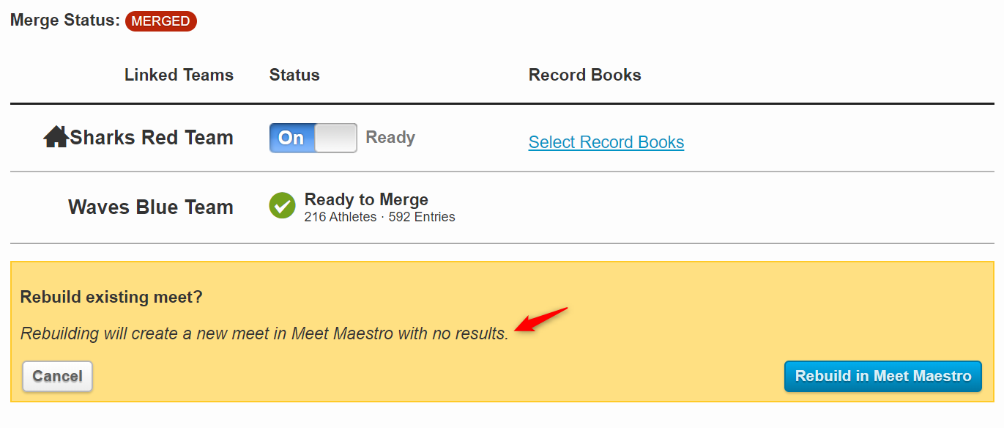
Task: Select the Waves Blue Team name
Action: point(151,207)
